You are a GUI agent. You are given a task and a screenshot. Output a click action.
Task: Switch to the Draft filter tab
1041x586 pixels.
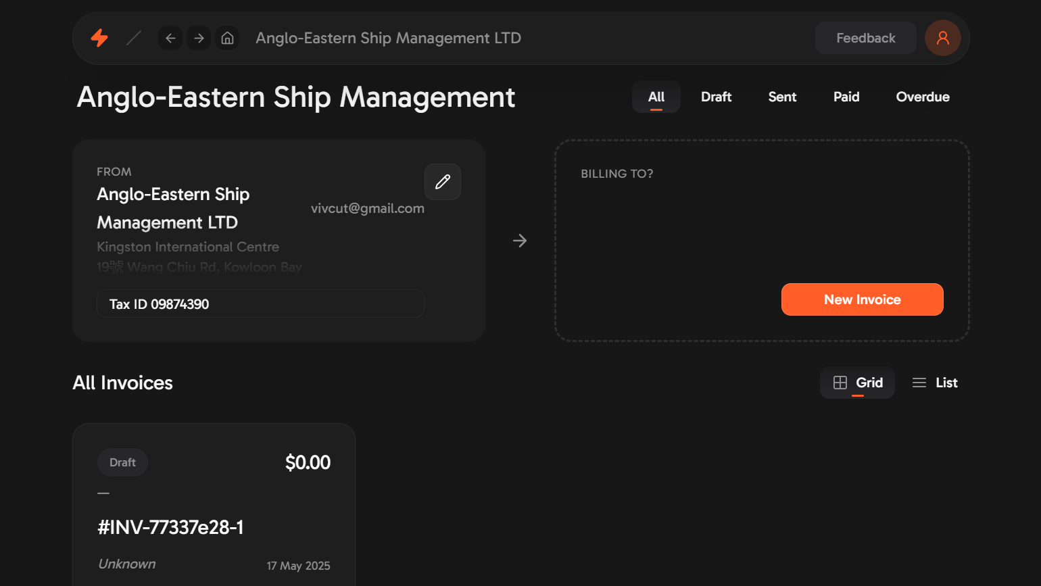(x=717, y=97)
